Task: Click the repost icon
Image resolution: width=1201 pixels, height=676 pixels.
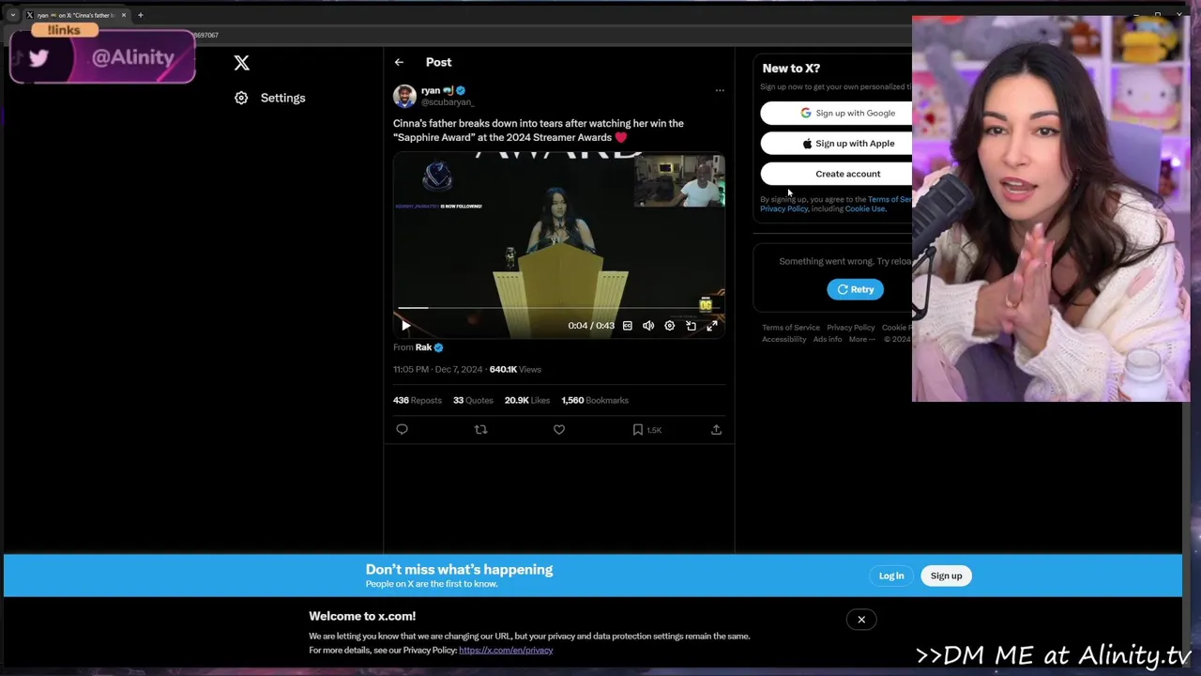Action: coord(480,429)
